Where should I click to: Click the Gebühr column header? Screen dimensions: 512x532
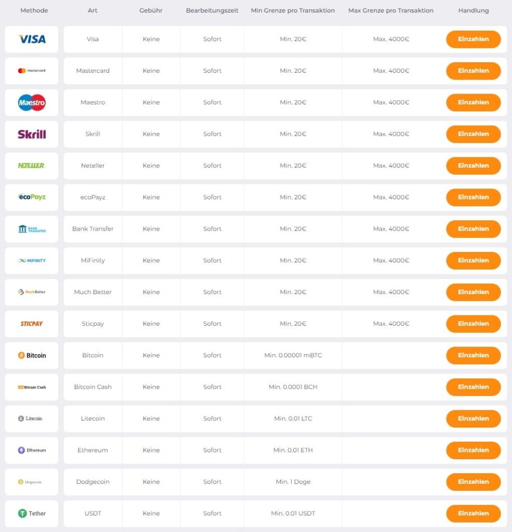tap(151, 10)
